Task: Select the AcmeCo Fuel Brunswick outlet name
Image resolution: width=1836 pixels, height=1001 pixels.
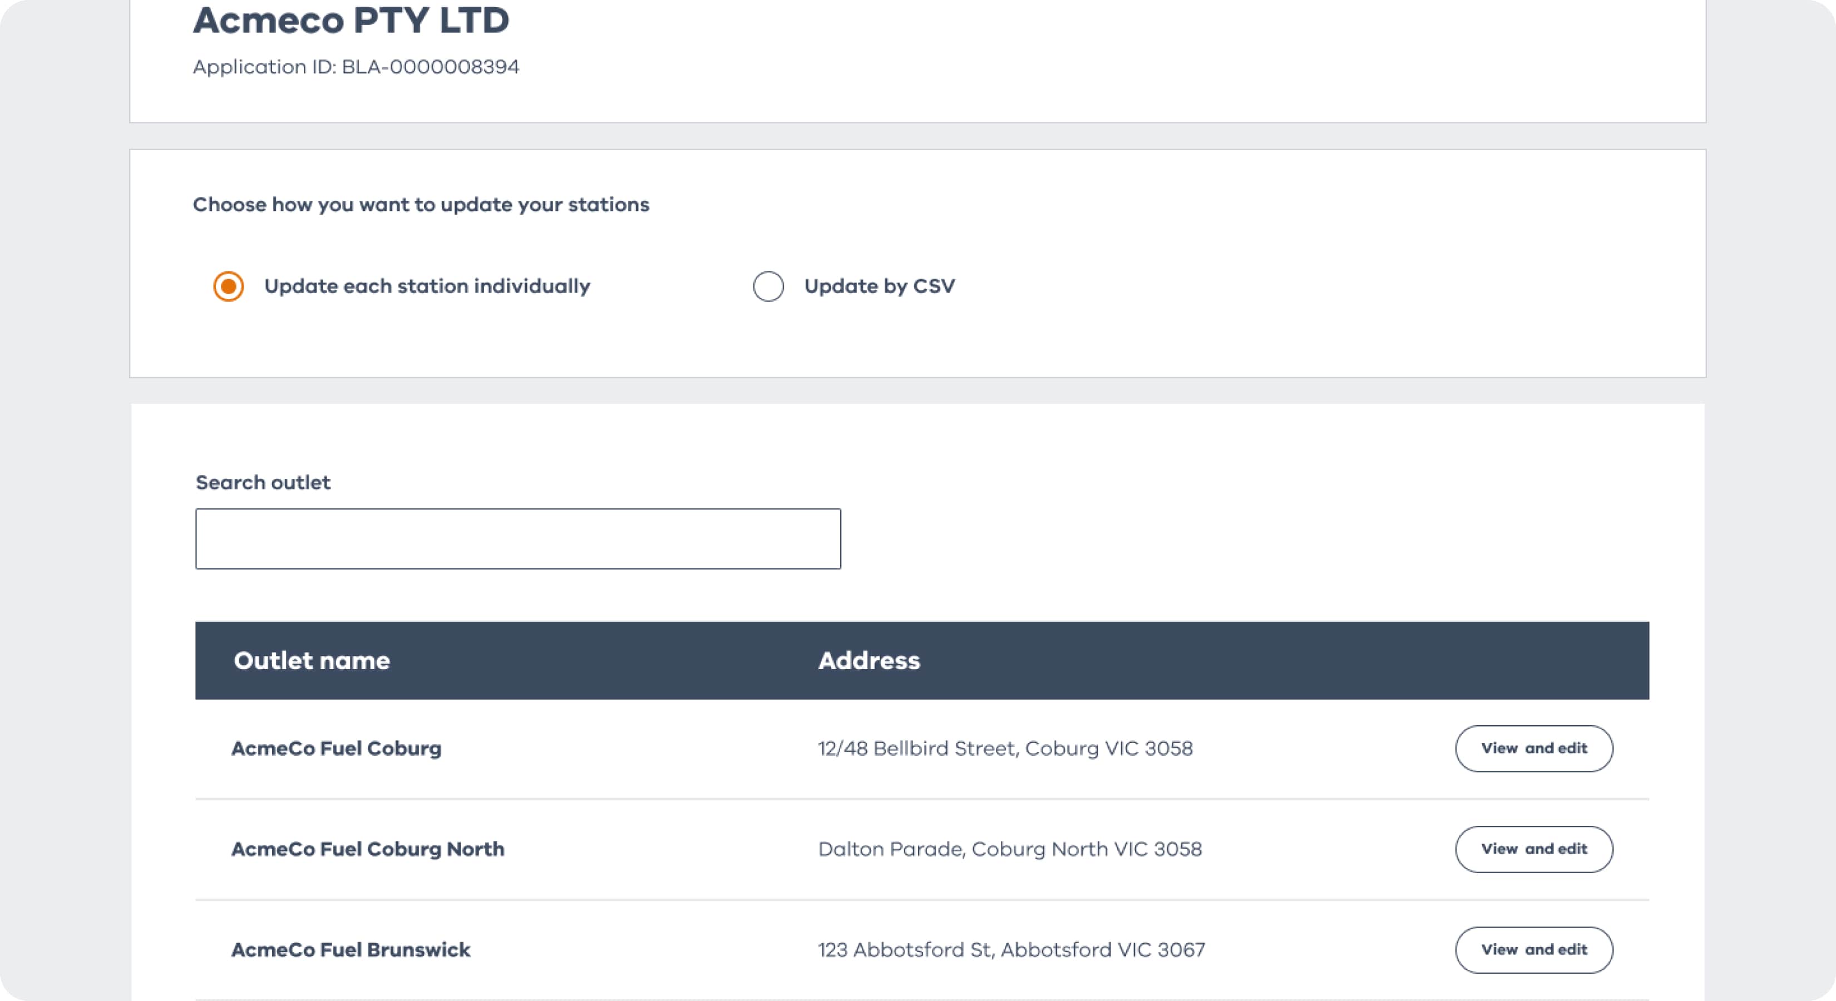Action: (351, 950)
